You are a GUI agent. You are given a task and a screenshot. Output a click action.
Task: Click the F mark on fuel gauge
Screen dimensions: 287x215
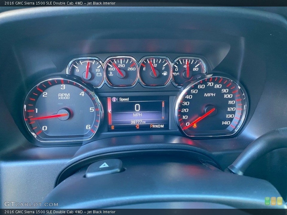tap(164, 69)
